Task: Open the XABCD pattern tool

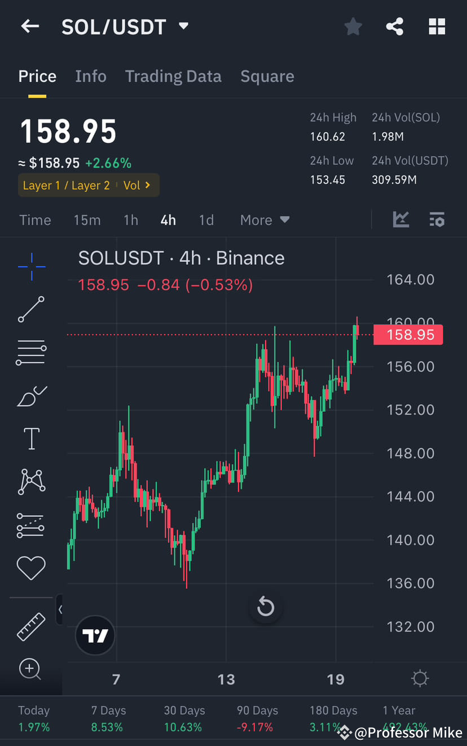Action: point(31,481)
